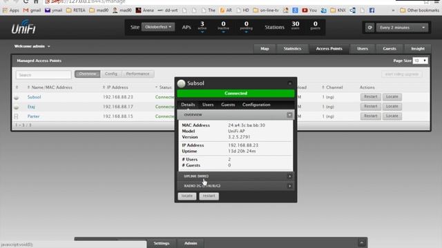Viewport: 442px width, 248px height.
Task: Switch to the Map tab
Action: click(x=265, y=49)
